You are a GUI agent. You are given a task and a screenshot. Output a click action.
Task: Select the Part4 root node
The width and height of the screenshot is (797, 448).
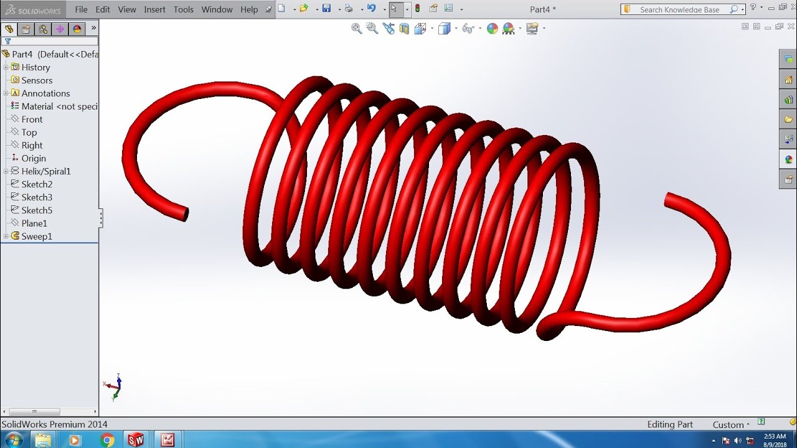pyautogui.click(x=50, y=54)
